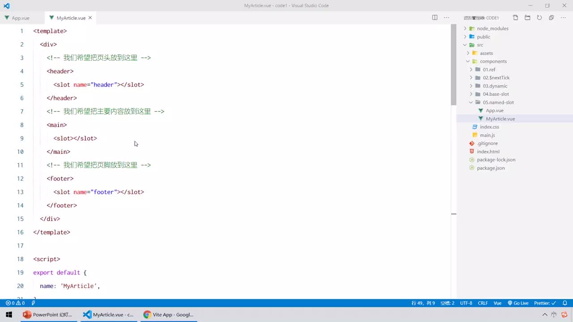Start Go Live server
This screenshot has height=322, width=573.
[518, 303]
